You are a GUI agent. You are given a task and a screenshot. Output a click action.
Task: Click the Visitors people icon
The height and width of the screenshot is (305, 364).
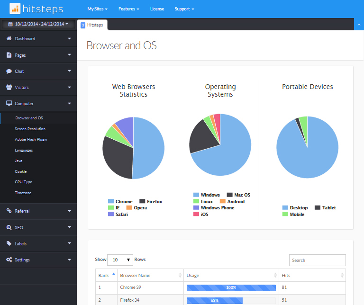9,88
